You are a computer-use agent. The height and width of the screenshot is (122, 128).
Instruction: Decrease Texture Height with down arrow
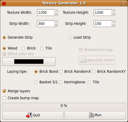click(114, 14)
